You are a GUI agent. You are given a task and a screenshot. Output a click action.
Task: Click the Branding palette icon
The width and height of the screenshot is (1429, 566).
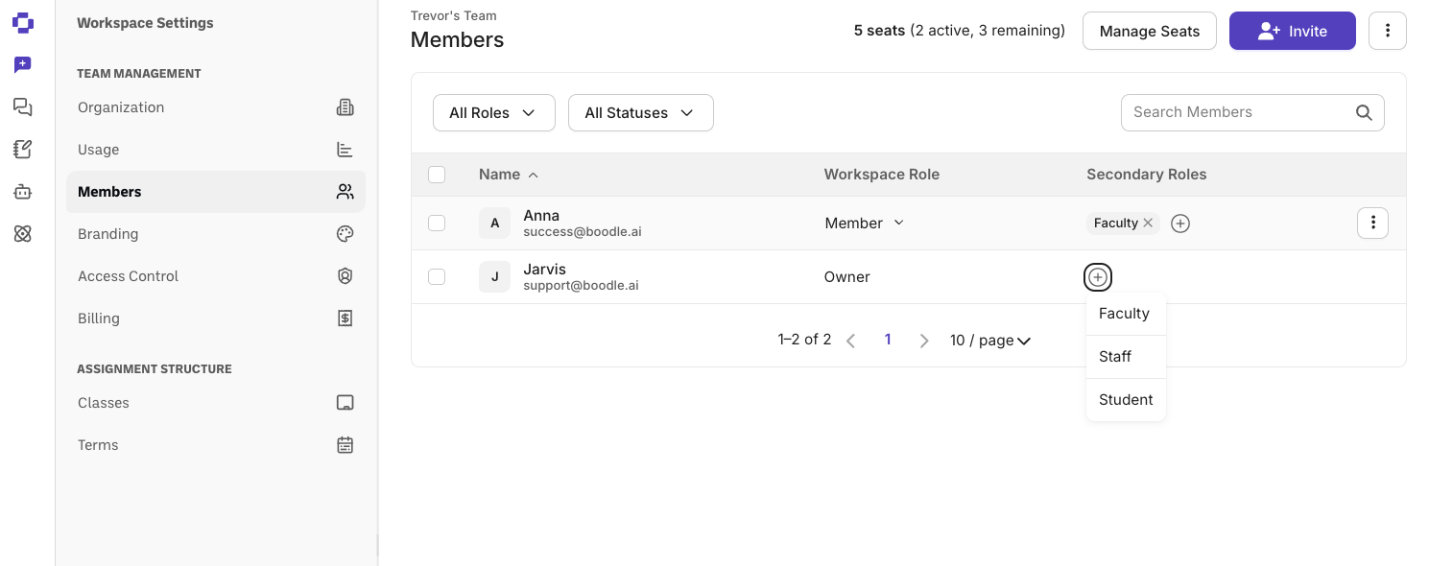345,234
